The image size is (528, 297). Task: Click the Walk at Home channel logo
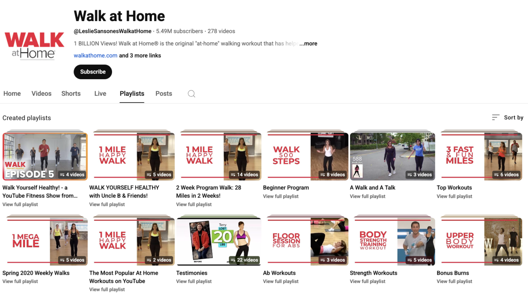point(34,46)
